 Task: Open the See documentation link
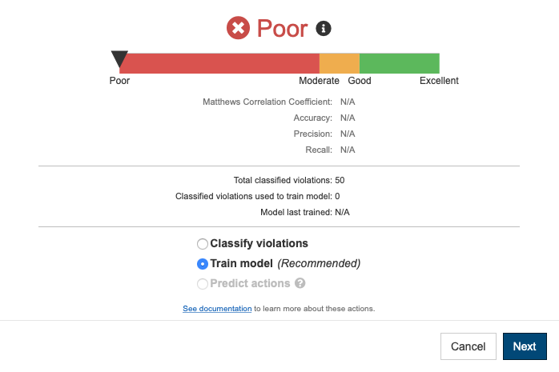[217, 309]
